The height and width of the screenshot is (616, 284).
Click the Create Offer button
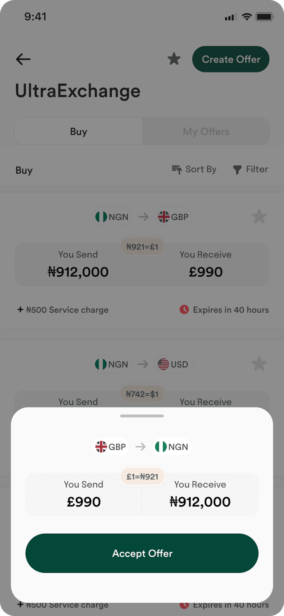[x=231, y=59]
